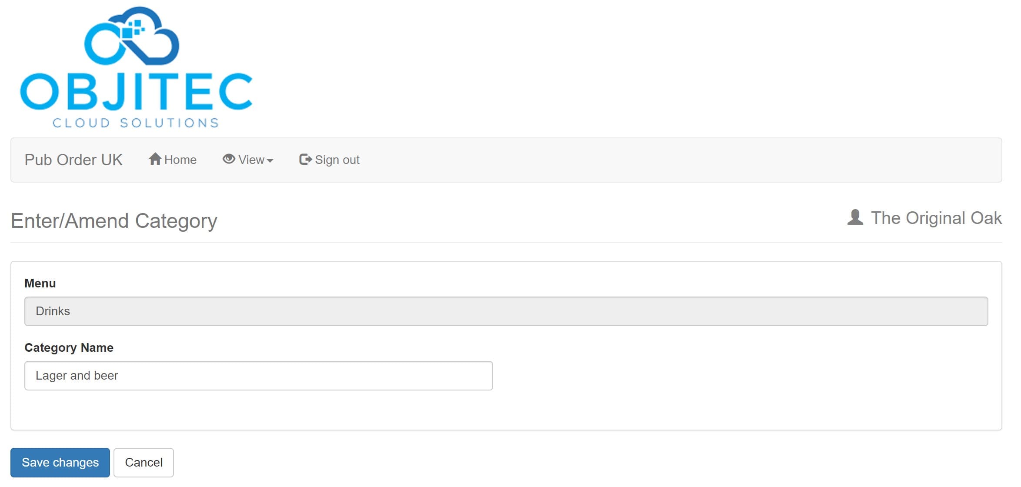
Task: Click the Category Name label
Action: click(69, 347)
